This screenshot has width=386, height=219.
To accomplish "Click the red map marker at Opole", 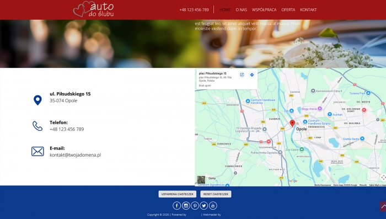I will (x=292, y=123).
